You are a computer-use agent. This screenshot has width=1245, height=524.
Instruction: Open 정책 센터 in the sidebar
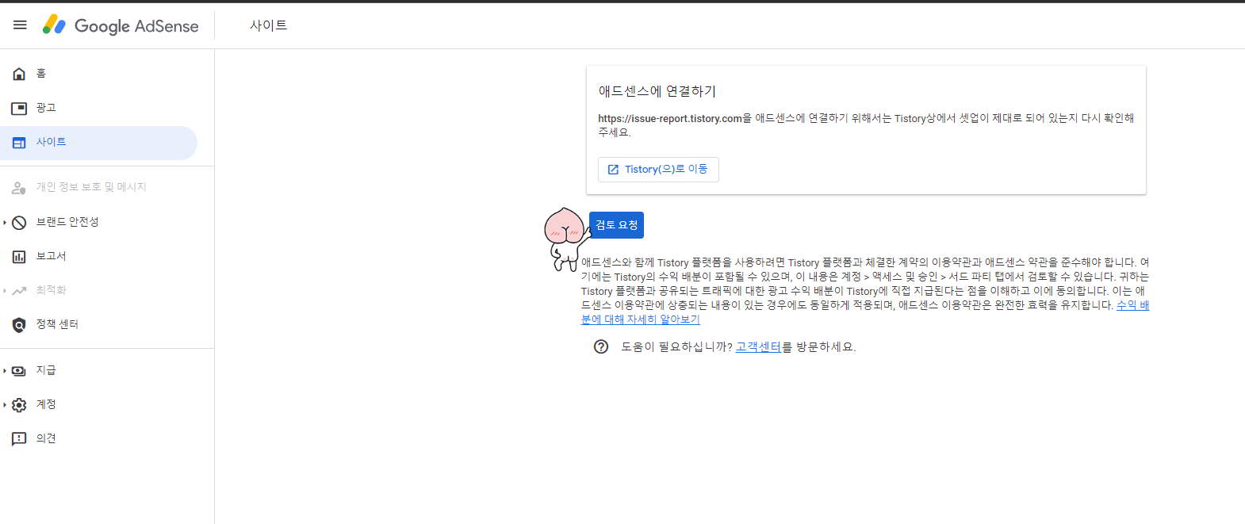pos(98,324)
